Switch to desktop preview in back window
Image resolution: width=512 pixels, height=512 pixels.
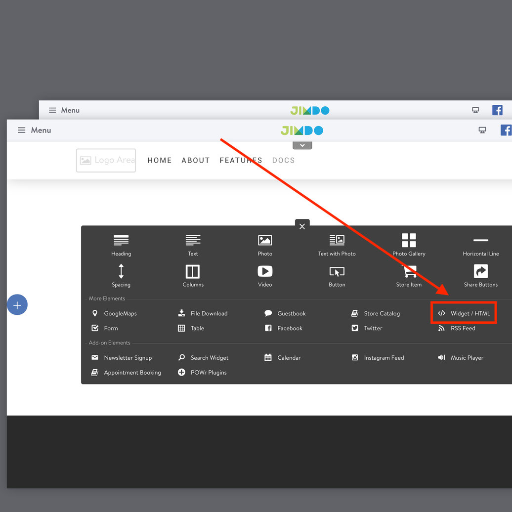[x=475, y=110]
